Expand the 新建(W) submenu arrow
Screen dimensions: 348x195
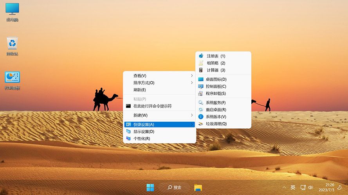(x=192, y=115)
